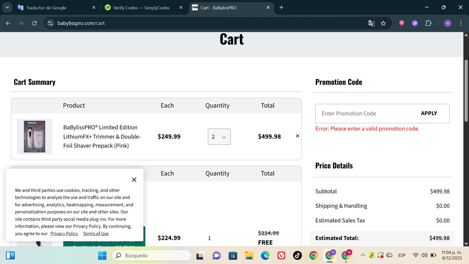Screen dimensions: 469x264
Task: Open Task View in taskbar
Action: pos(200,256)
